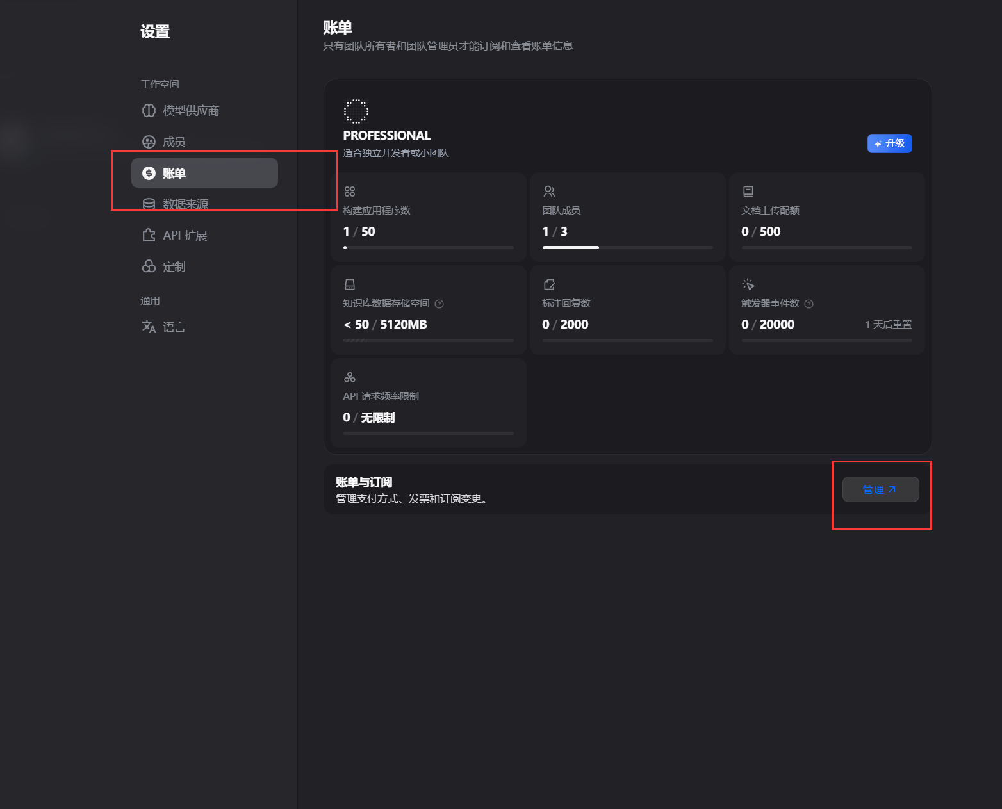Click the translate icon beside 语言
The height and width of the screenshot is (809, 1002).
149,327
